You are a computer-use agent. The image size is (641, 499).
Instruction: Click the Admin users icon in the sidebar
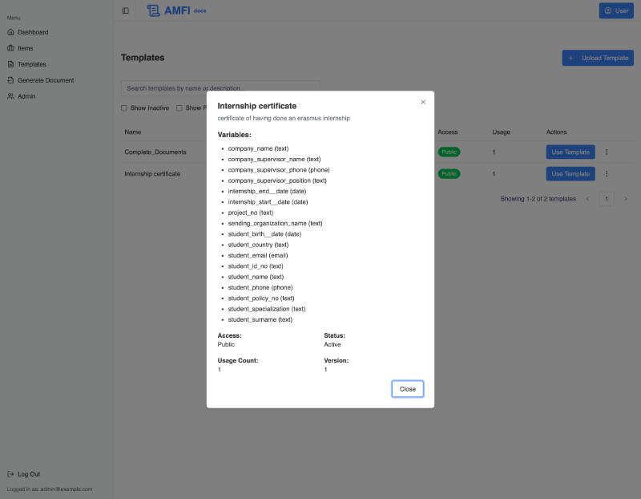click(x=10, y=96)
